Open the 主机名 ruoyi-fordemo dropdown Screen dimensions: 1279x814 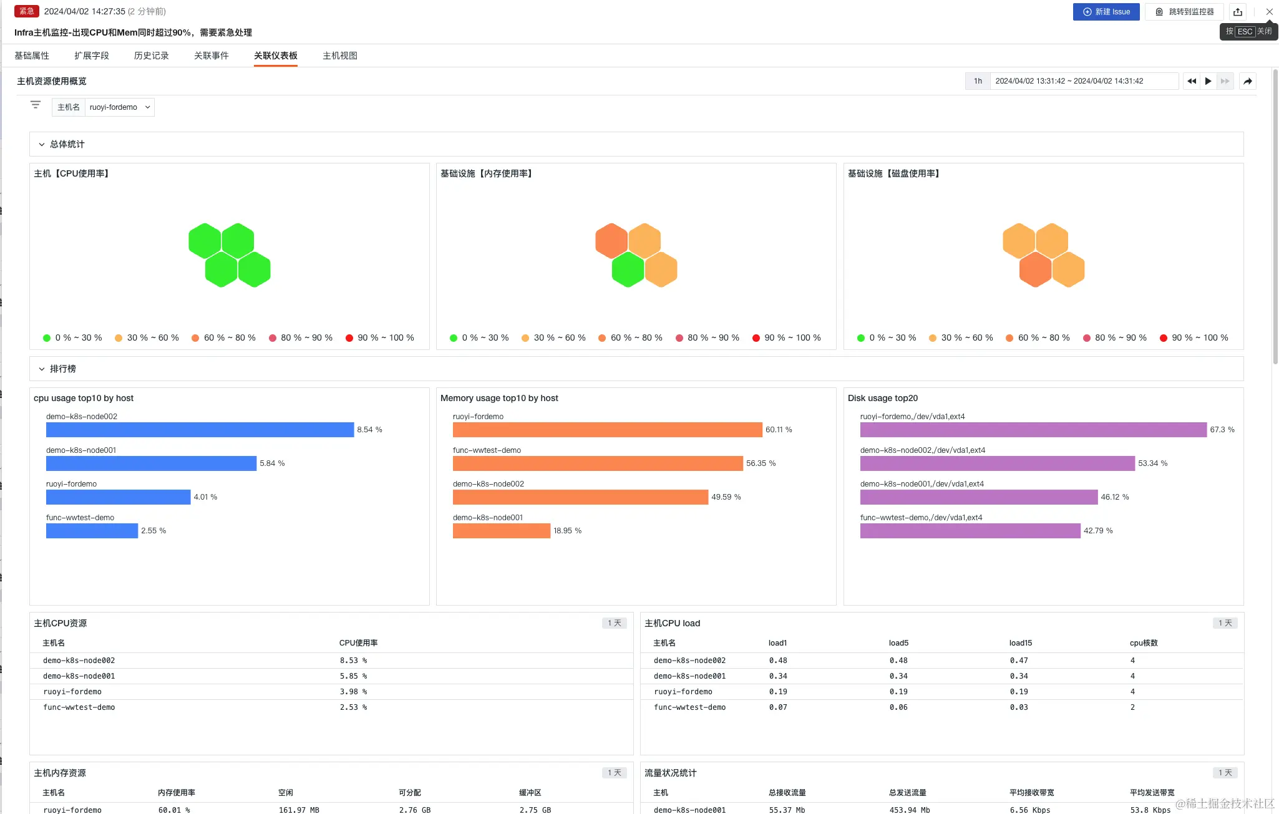coord(119,107)
